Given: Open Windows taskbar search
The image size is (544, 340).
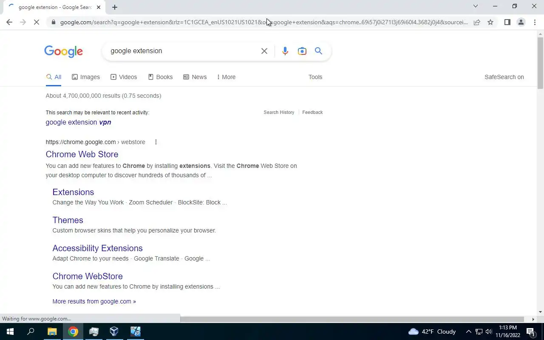Looking at the screenshot, I should click(x=31, y=331).
